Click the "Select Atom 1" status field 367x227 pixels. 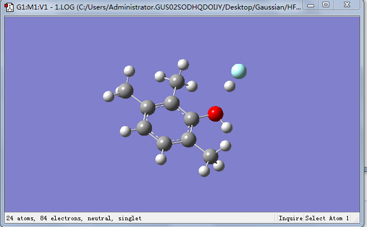pos(327,219)
